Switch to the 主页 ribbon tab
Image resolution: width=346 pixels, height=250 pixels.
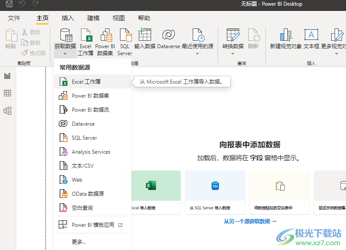click(x=42, y=18)
